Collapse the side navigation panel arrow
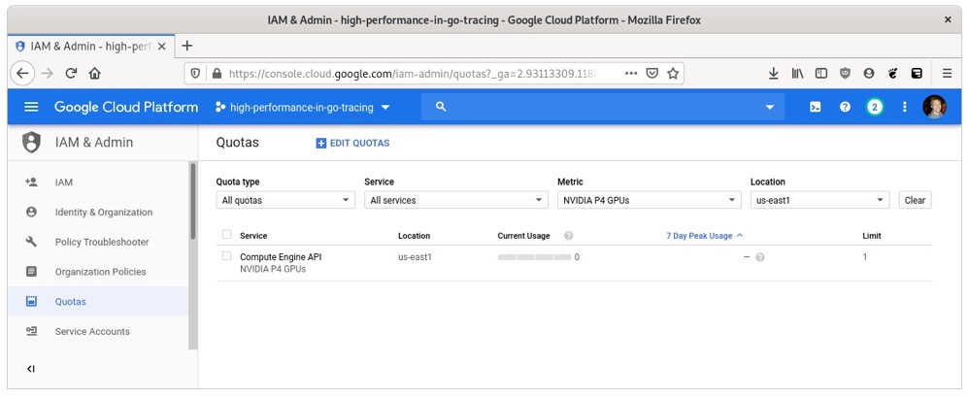This screenshot has height=396, width=969. point(31,369)
